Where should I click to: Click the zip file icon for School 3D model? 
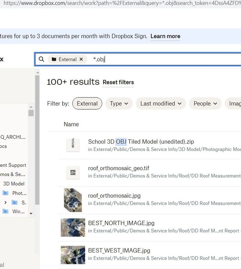point(73,145)
